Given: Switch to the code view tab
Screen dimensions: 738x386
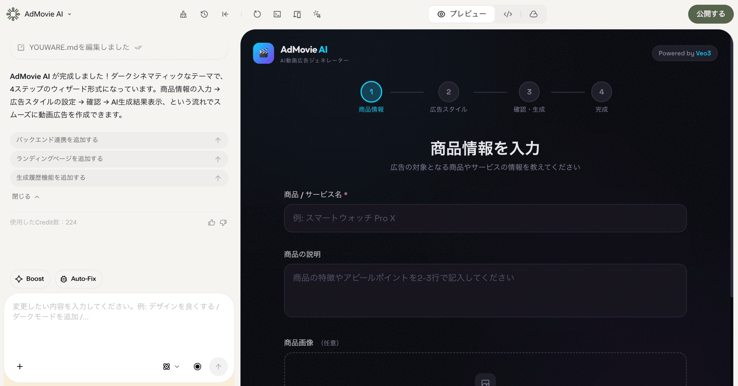Looking at the screenshot, I should click(x=508, y=14).
